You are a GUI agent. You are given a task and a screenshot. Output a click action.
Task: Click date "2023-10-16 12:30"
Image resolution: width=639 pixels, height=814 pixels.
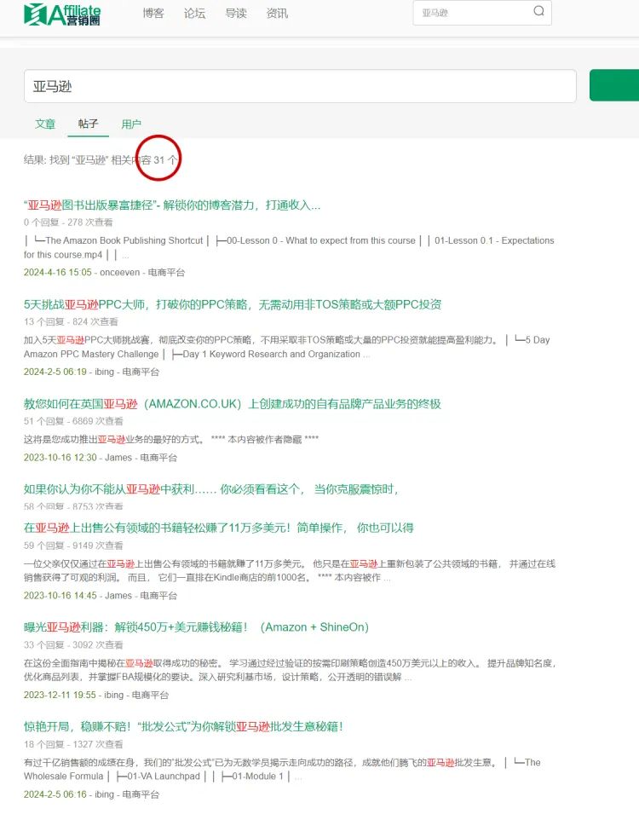pyautogui.click(x=60, y=458)
